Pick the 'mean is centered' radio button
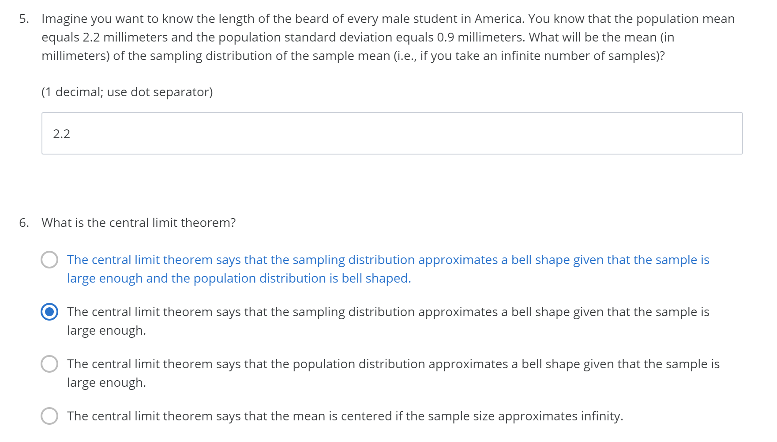 coord(49,416)
